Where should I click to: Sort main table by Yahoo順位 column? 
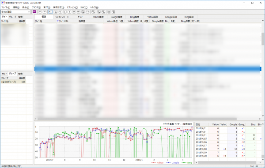111,21
